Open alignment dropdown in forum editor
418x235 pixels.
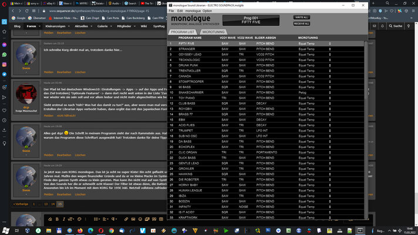point(106,219)
